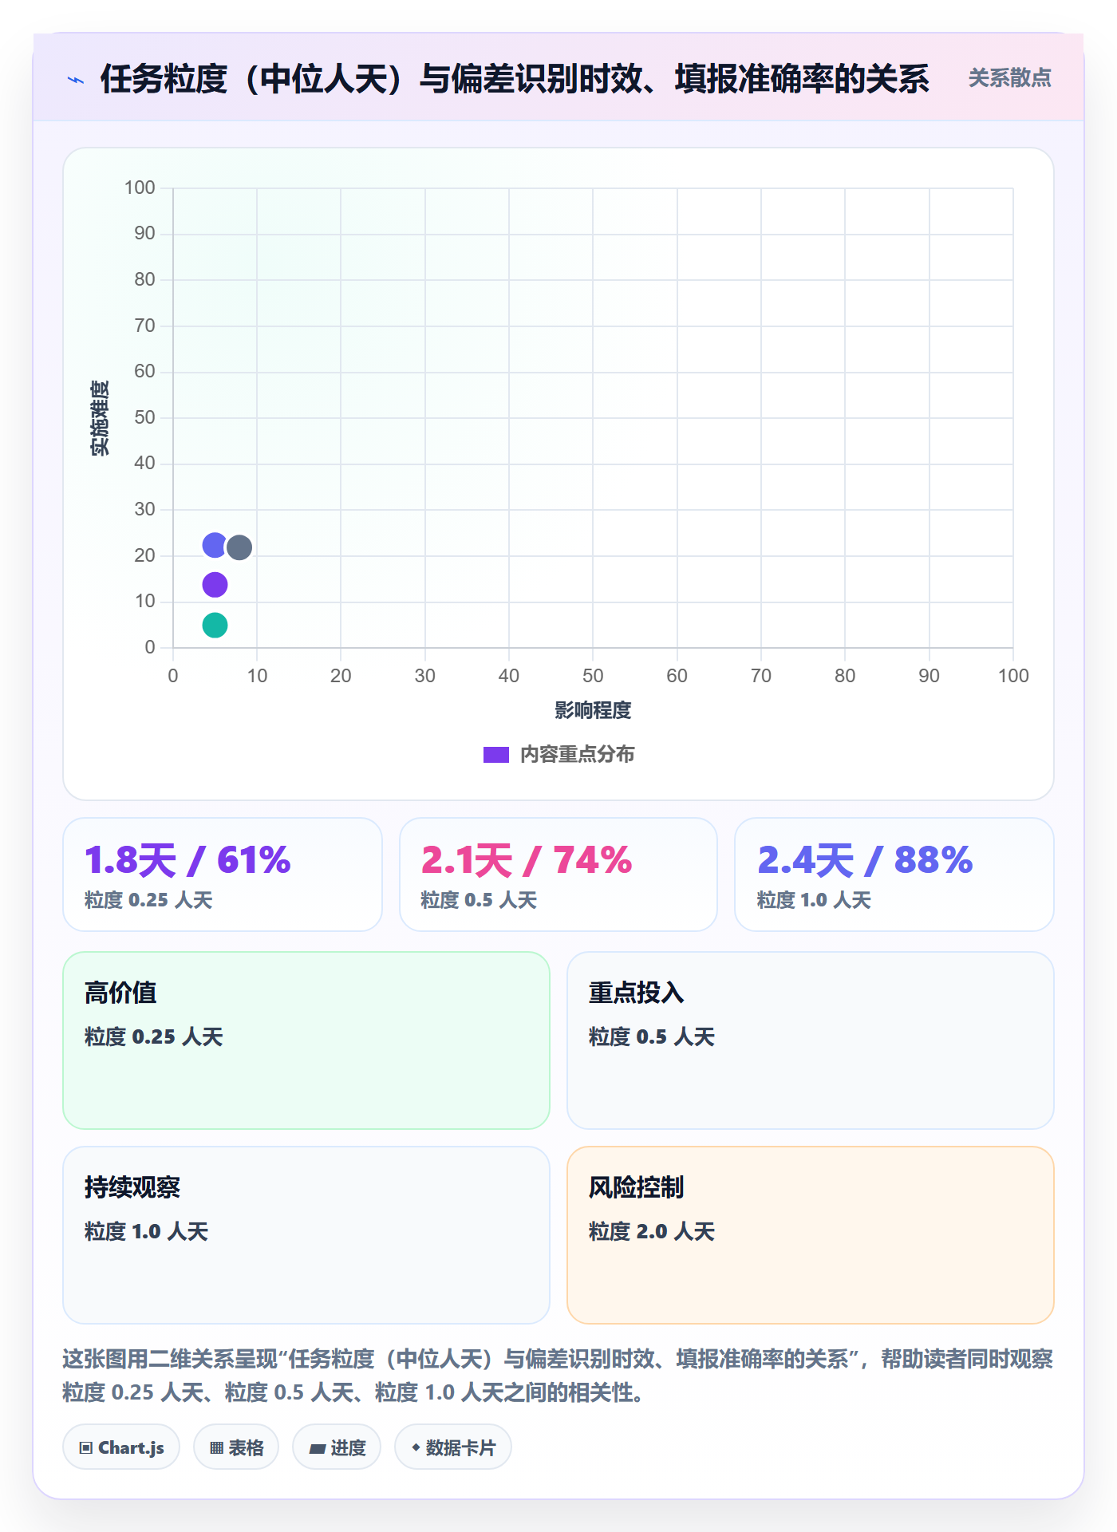The height and width of the screenshot is (1532, 1117).
Task: Select the 风险控制 quadrant card
Action: (811, 1235)
